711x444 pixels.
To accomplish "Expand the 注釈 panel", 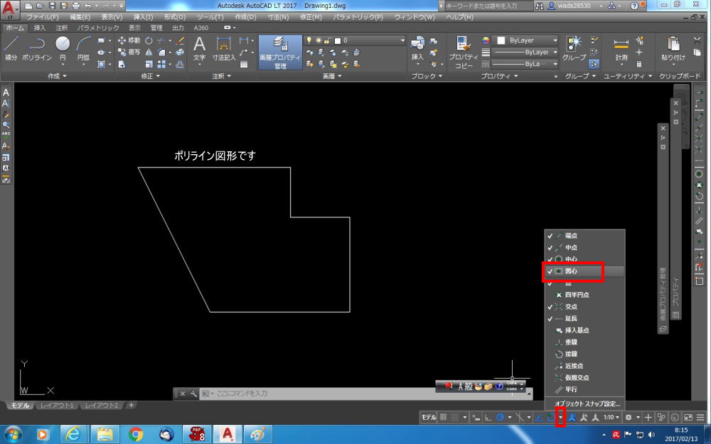I will pyautogui.click(x=222, y=76).
